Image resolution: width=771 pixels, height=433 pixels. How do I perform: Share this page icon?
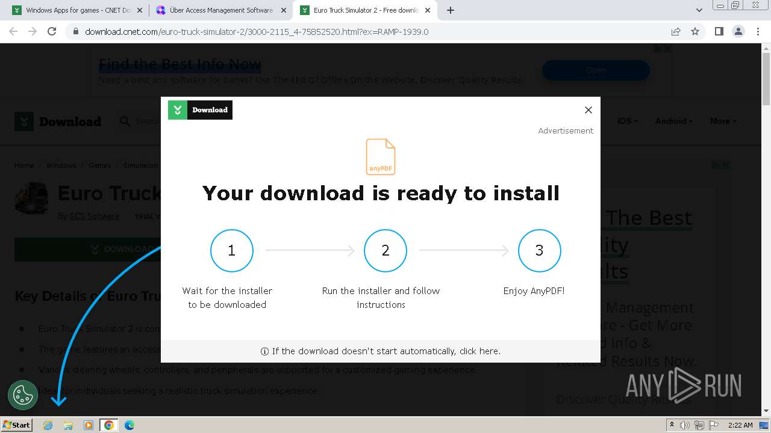(676, 31)
